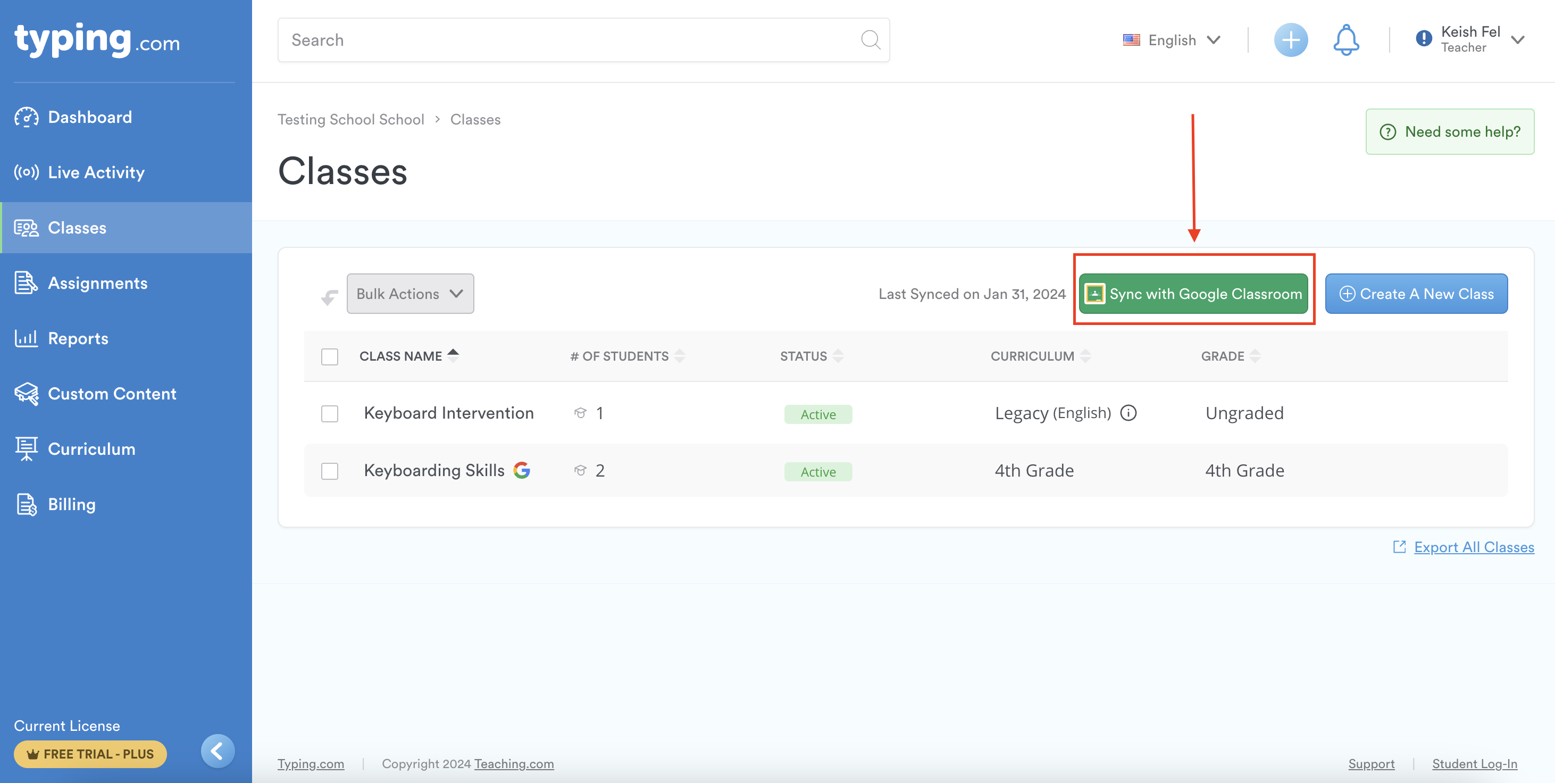Image resolution: width=1555 pixels, height=783 pixels.
Task: Click the Google icon beside Keyboarding Skills
Action: click(x=522, y=470)
